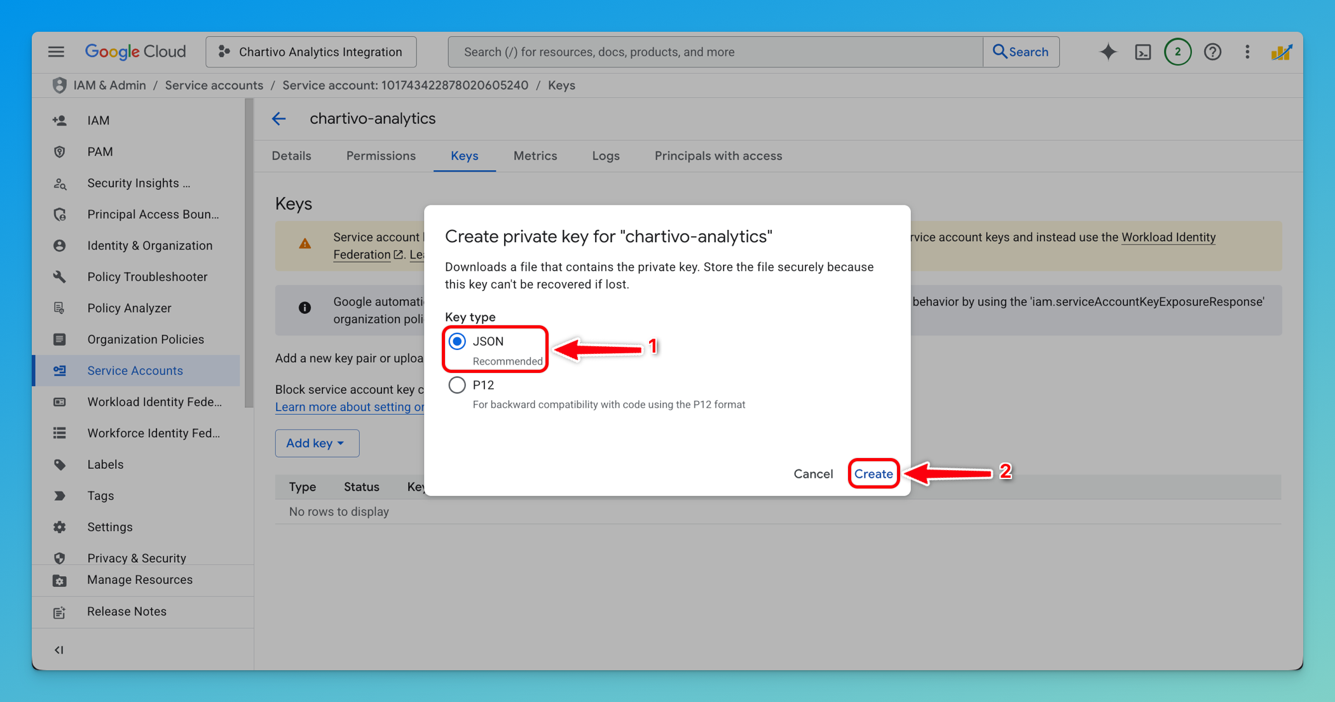Viewport: 1335px width, 702px height.
Task: Open Policy Troubleshooter in the sidebar
Action: (147, 276)
